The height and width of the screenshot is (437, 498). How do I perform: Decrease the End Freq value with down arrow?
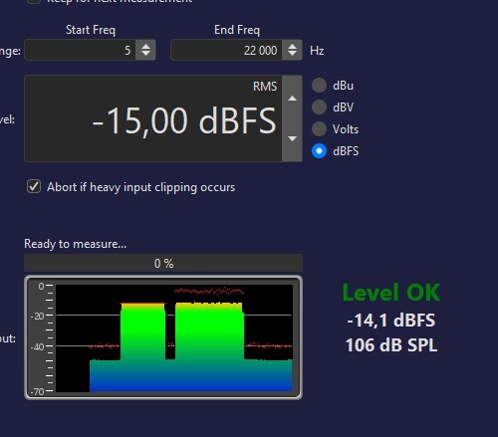point(292,55)
